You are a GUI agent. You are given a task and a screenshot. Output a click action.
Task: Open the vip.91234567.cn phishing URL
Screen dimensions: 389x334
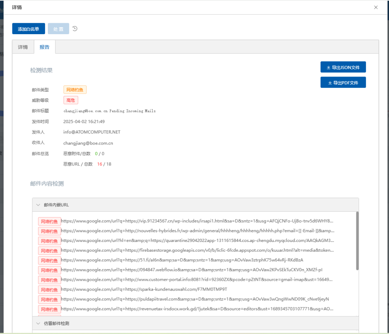coord(197,221)
